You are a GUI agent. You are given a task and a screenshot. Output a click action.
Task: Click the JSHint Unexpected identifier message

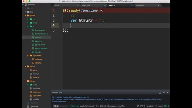[x=112, y=106]
